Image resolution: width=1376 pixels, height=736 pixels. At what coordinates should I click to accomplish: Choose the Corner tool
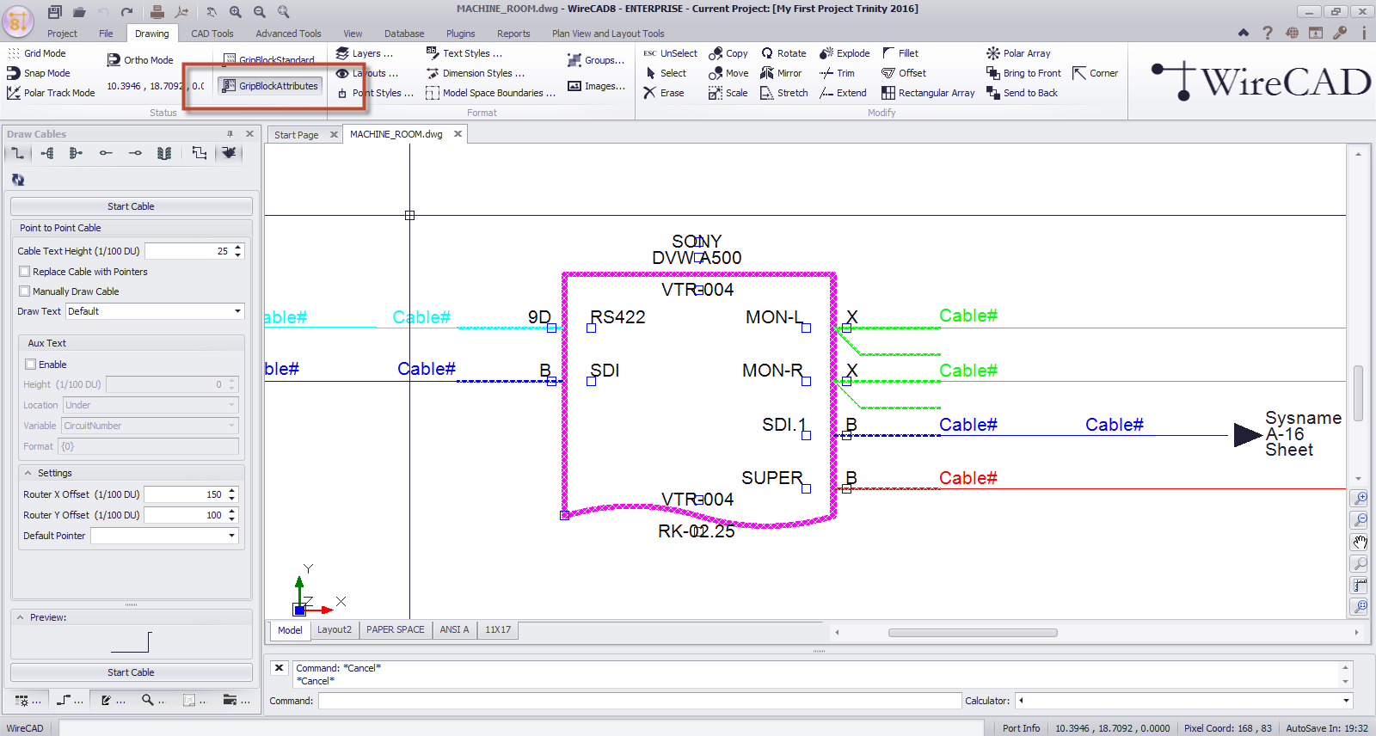[x=1096, y=73]
